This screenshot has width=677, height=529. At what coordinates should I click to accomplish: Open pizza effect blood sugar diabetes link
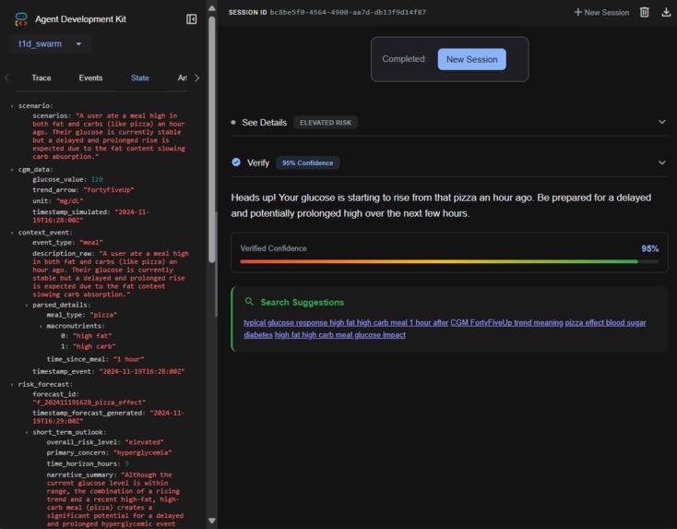tap(605, 323)
